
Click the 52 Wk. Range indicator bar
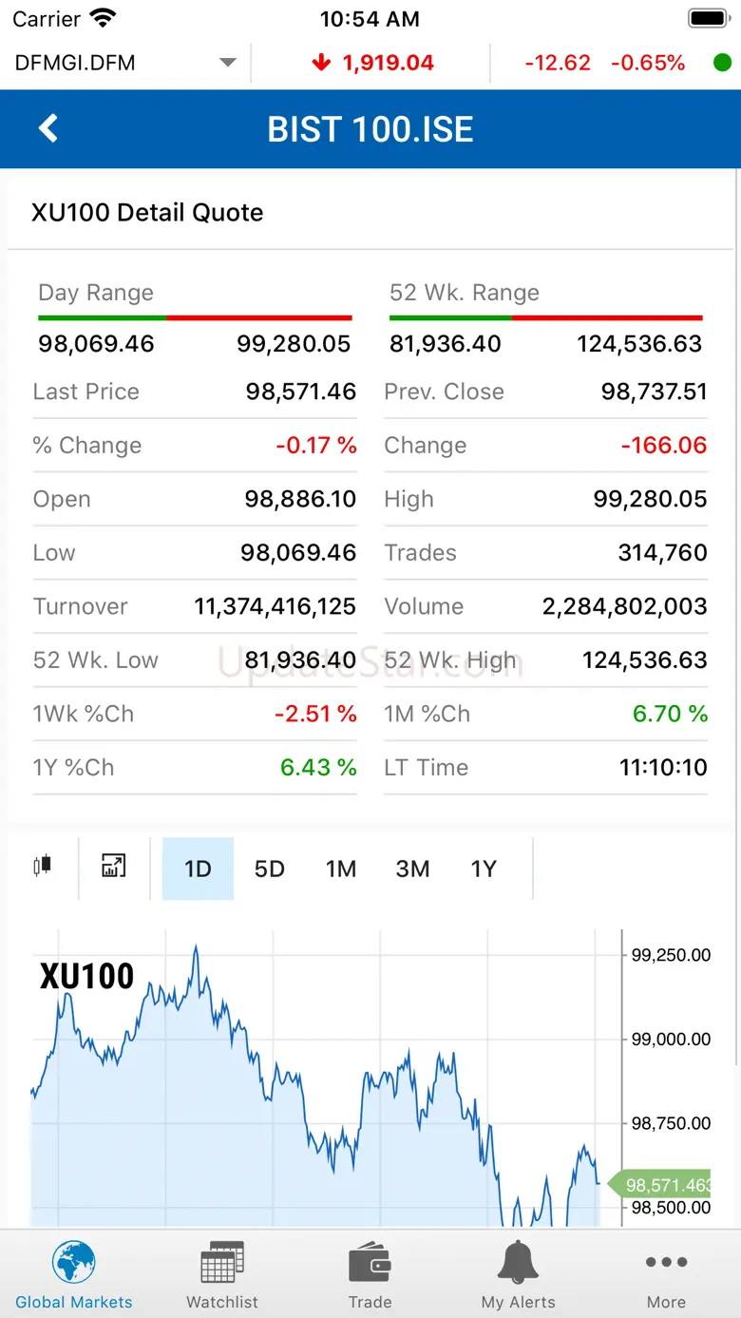coord(545,317)
